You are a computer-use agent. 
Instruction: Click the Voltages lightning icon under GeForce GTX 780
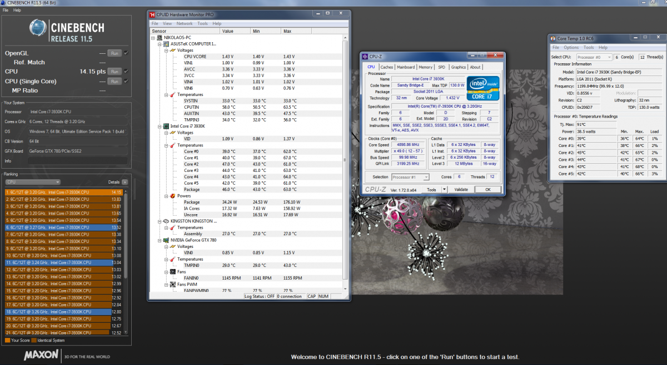(173, 246)
